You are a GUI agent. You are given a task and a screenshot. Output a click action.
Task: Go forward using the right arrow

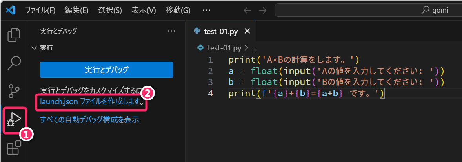coord(262,11)
